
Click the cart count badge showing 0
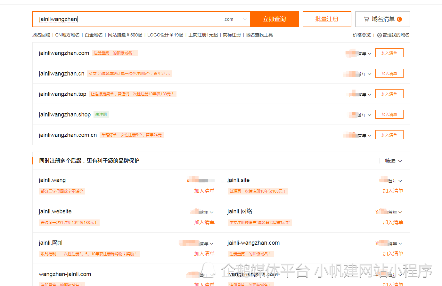point(399,19)
